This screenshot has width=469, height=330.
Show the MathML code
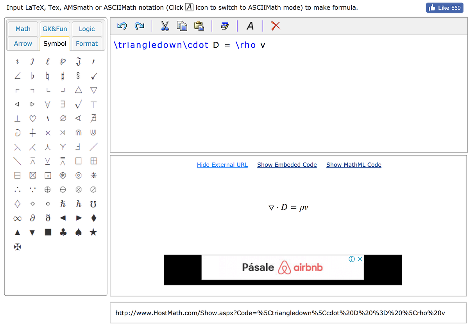tap(354, 164)
